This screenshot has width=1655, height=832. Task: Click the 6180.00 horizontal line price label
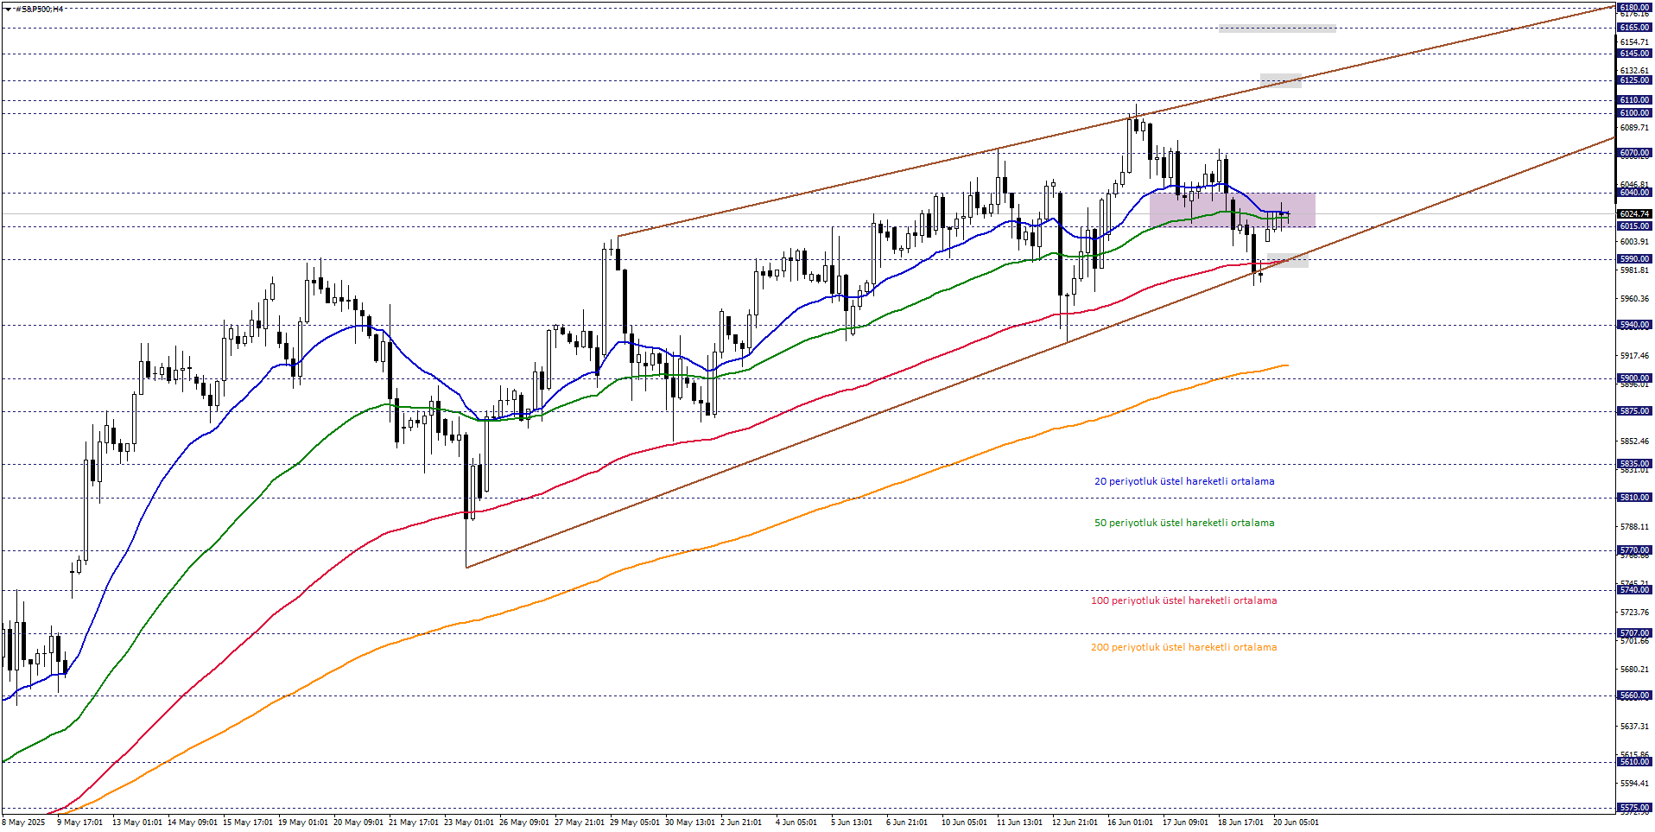click(x=1634, y=8)
